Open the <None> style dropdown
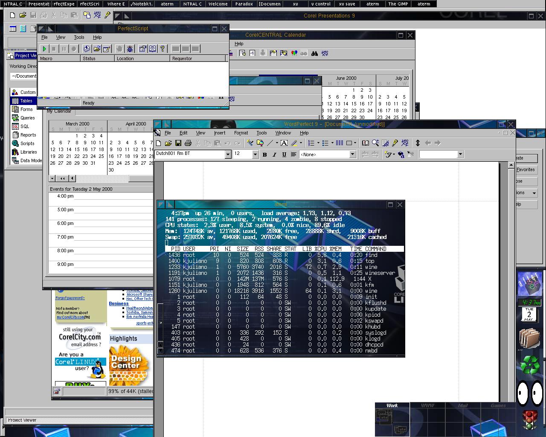 tap(352, 154)
